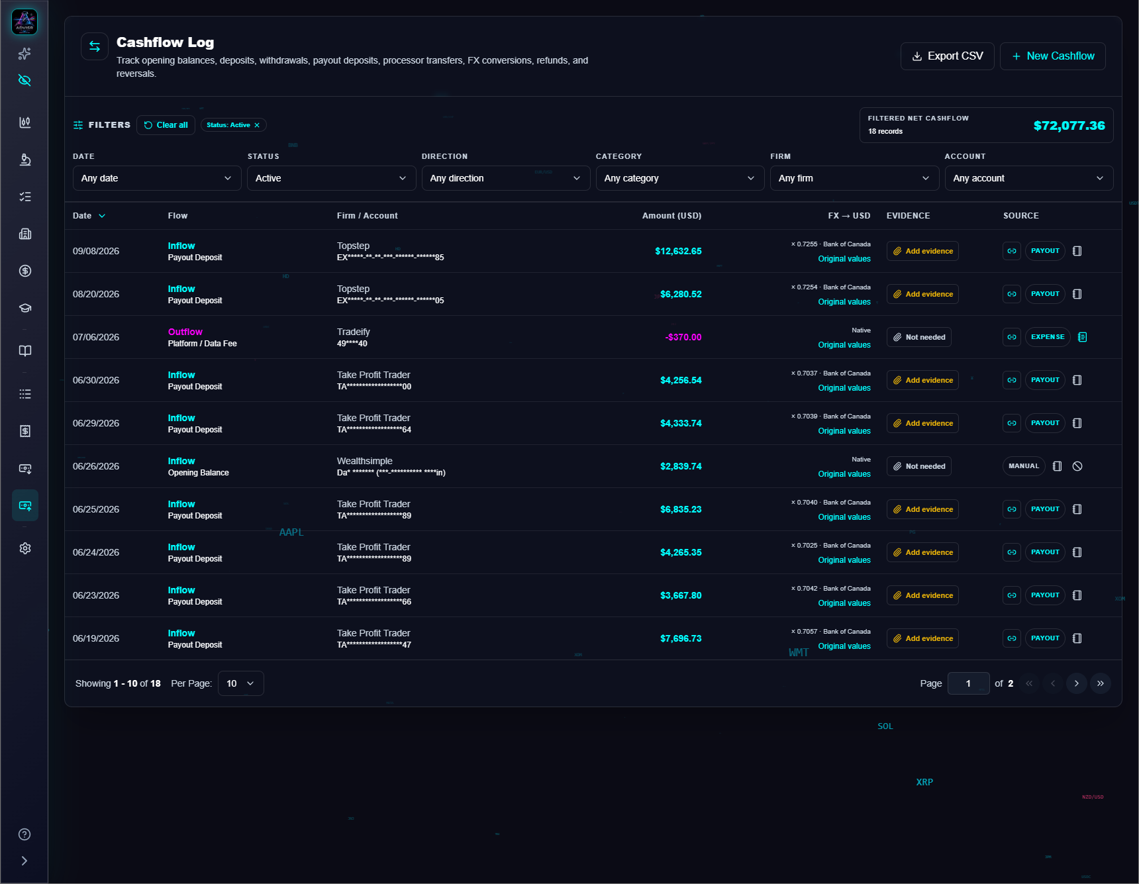Click Original values link in 08/20/2026 row
The width and height of the screenshot is (1139, 884).
[x=844, y=302]
